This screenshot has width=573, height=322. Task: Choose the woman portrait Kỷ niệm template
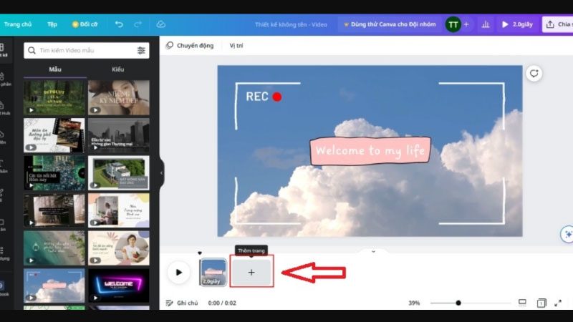[118, 98]
